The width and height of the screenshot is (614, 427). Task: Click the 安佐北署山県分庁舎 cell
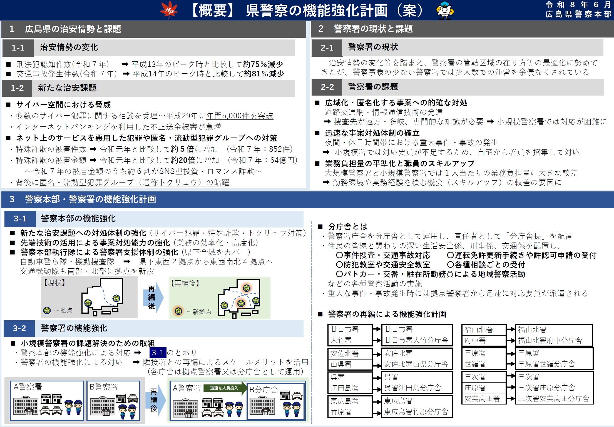pyautogui.click(x=417, y=364)
